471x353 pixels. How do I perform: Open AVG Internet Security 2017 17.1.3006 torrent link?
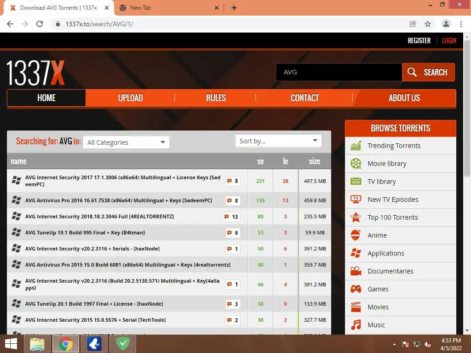122,181
